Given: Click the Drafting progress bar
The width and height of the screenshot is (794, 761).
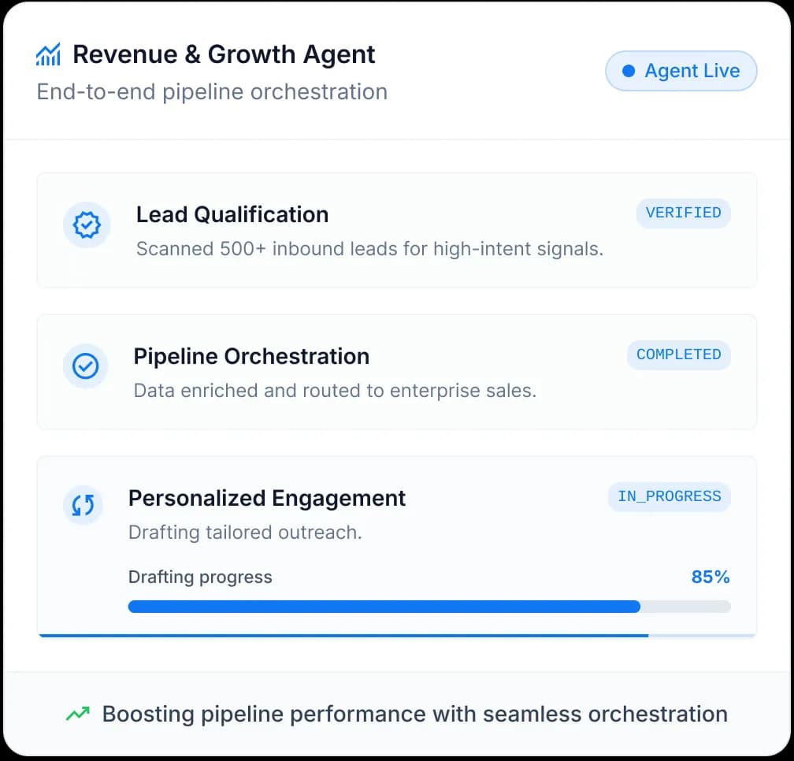Looking at the screenshot, I should (429, 607).
